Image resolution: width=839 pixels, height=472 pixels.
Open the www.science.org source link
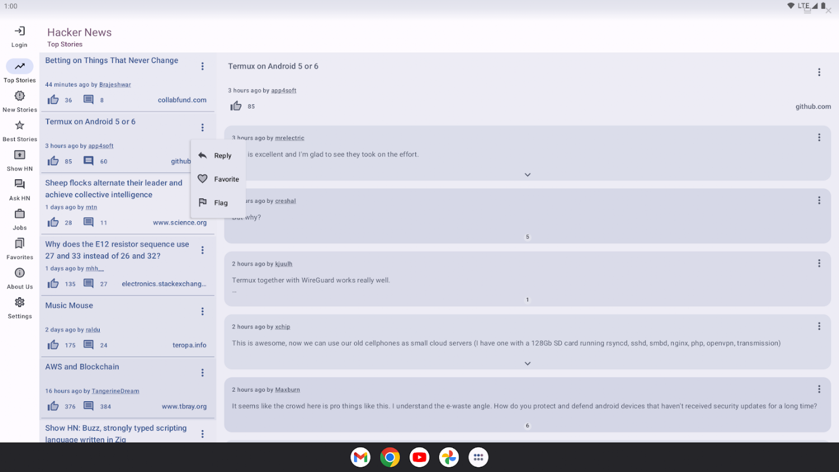[180, 223]
